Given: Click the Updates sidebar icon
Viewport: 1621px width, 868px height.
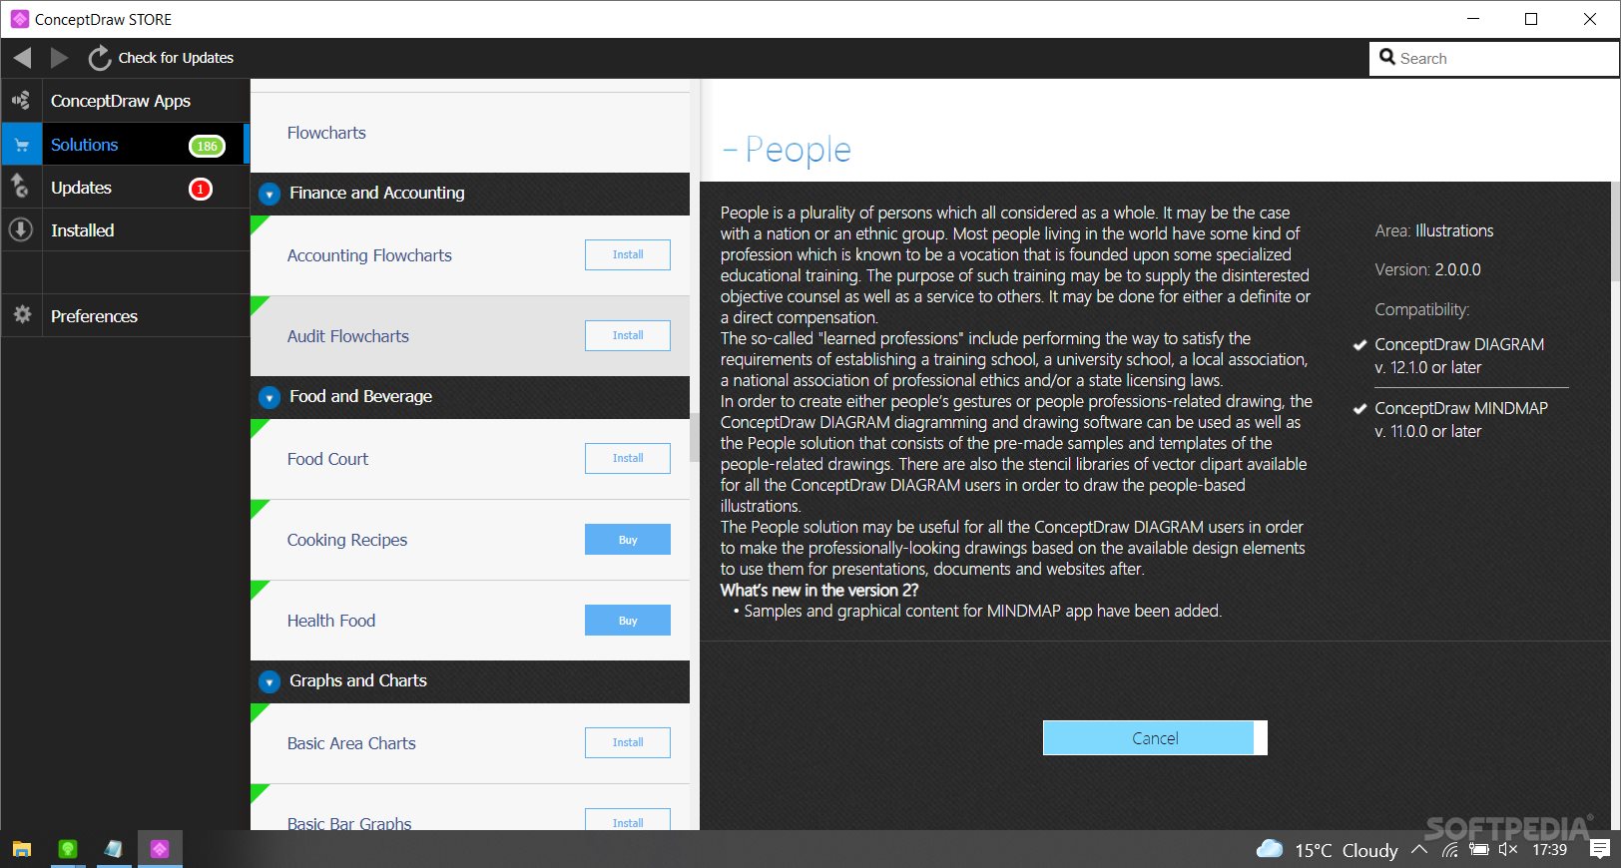Looking at the screenshot, I should click(x=21, y=187).
